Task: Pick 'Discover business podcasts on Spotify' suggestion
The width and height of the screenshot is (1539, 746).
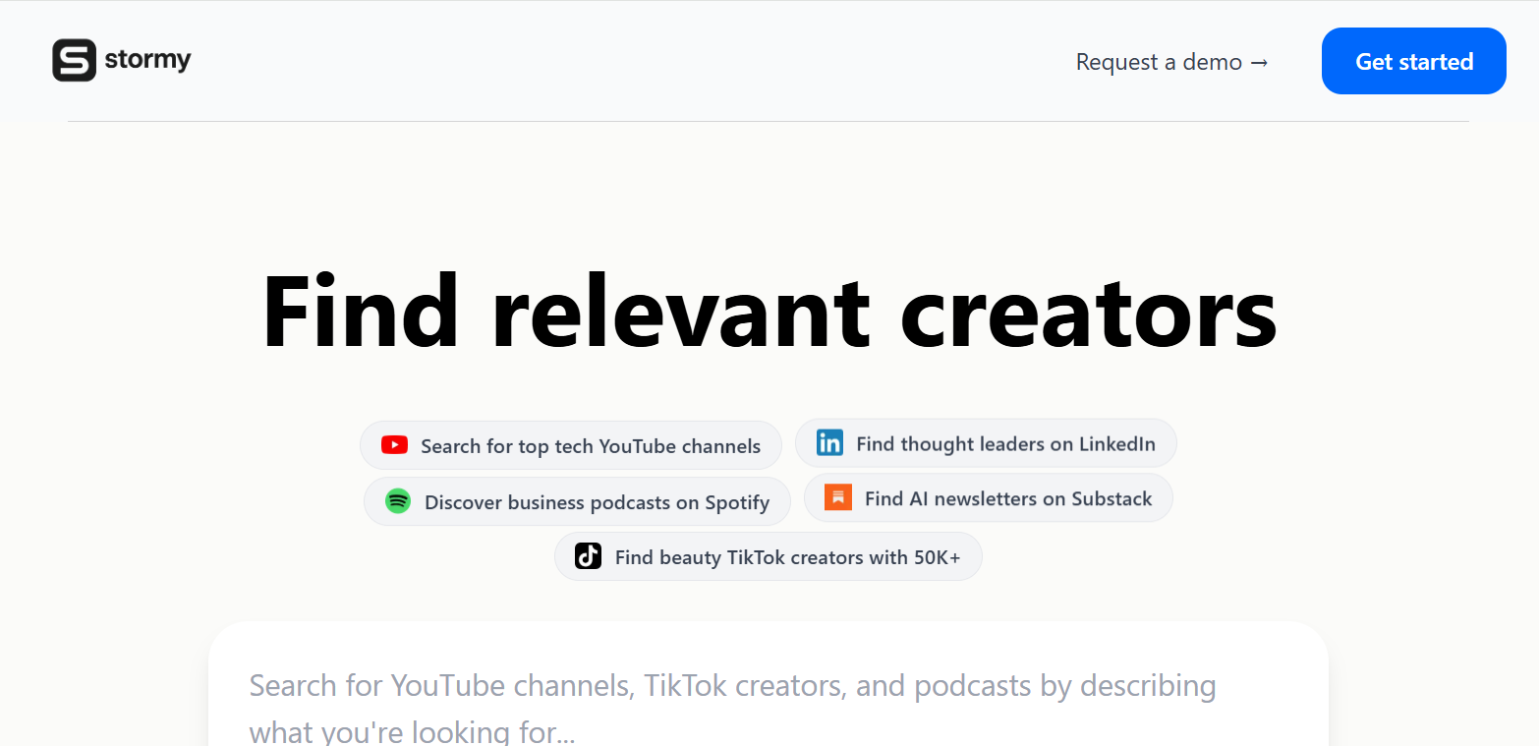Action: pyautogui.click(x=596, y=502)
